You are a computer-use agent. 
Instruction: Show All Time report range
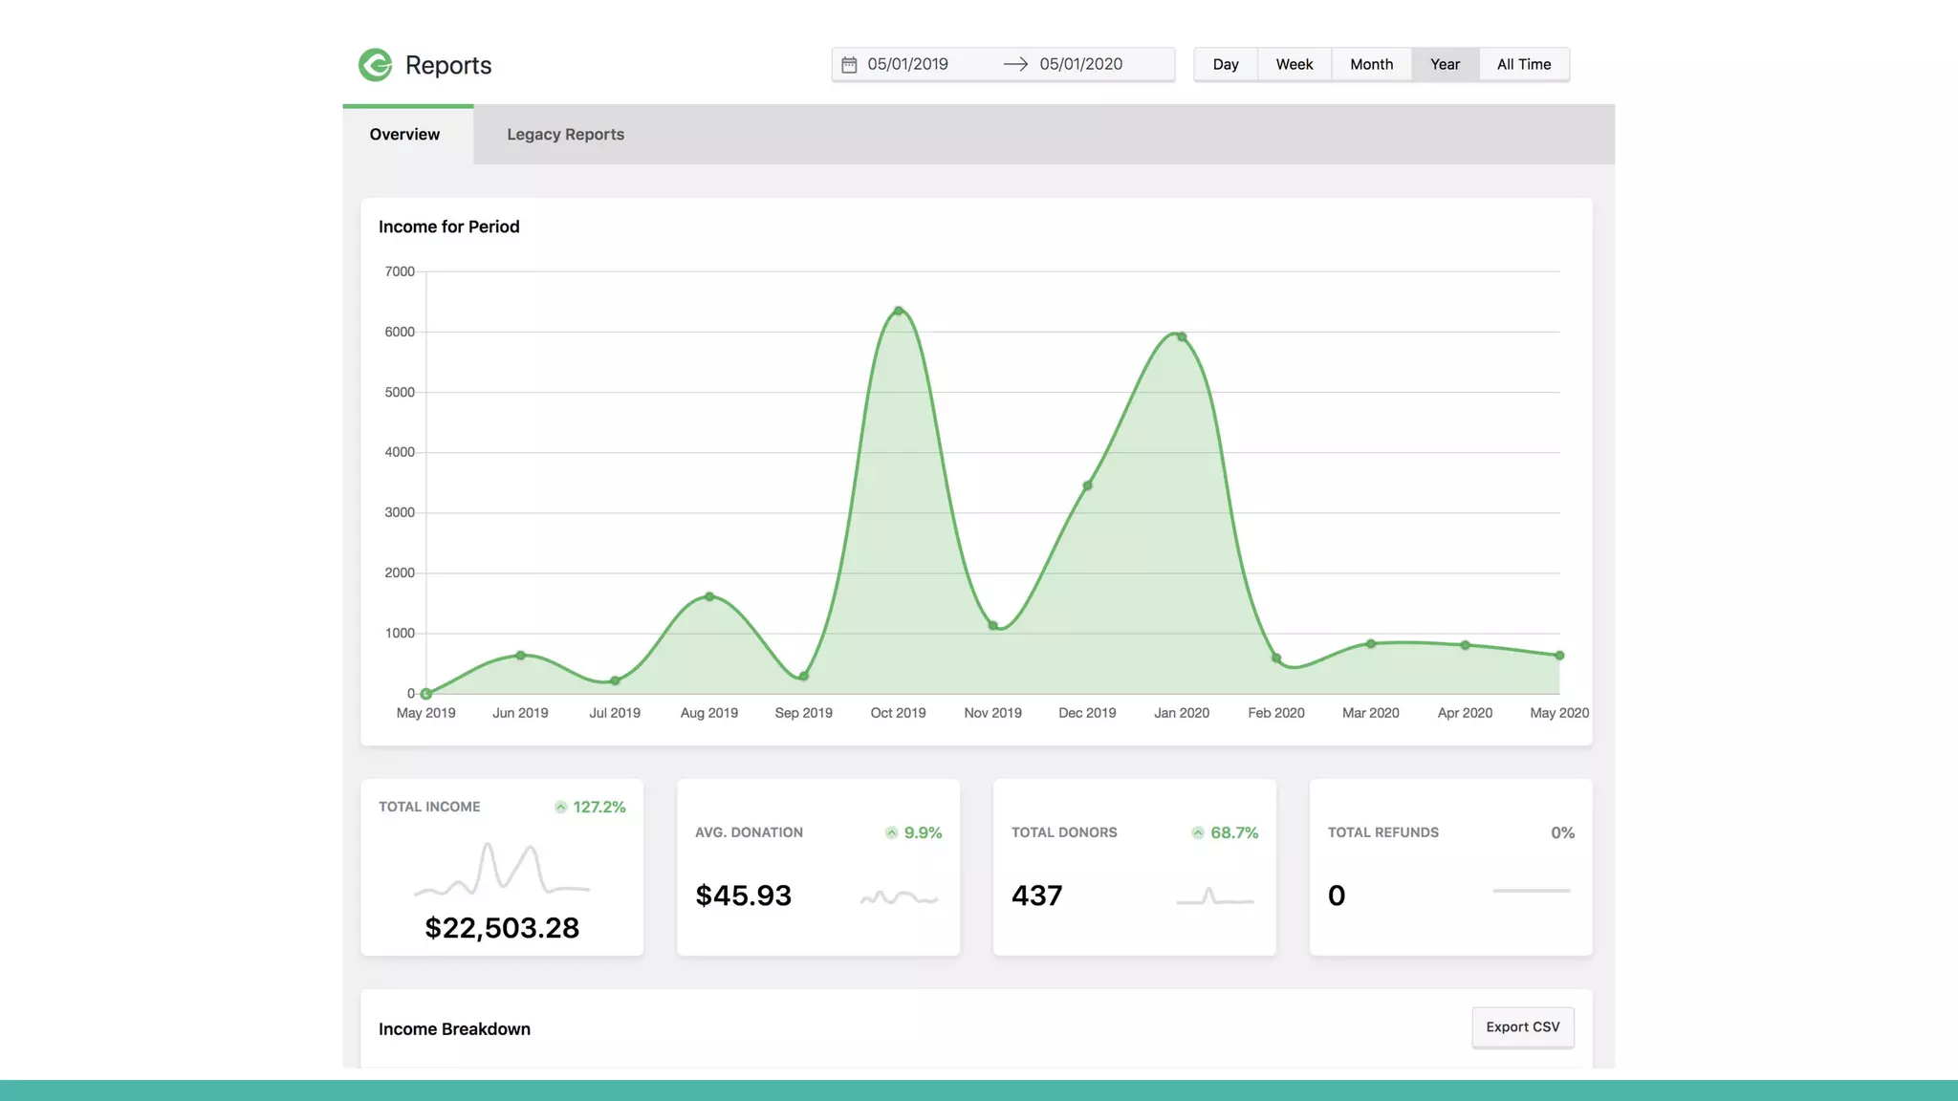[1524, 64]
